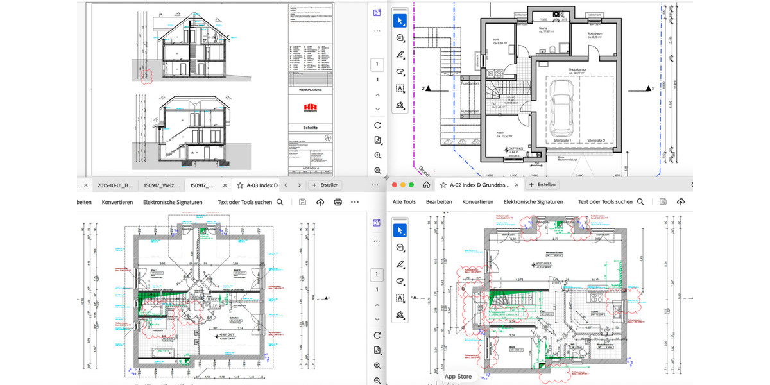Image resolution: width=770 pixels, height=385 pixels.
Task: Zoom in using the magnifier in the Schnitte window
Action: click(377, 155)
